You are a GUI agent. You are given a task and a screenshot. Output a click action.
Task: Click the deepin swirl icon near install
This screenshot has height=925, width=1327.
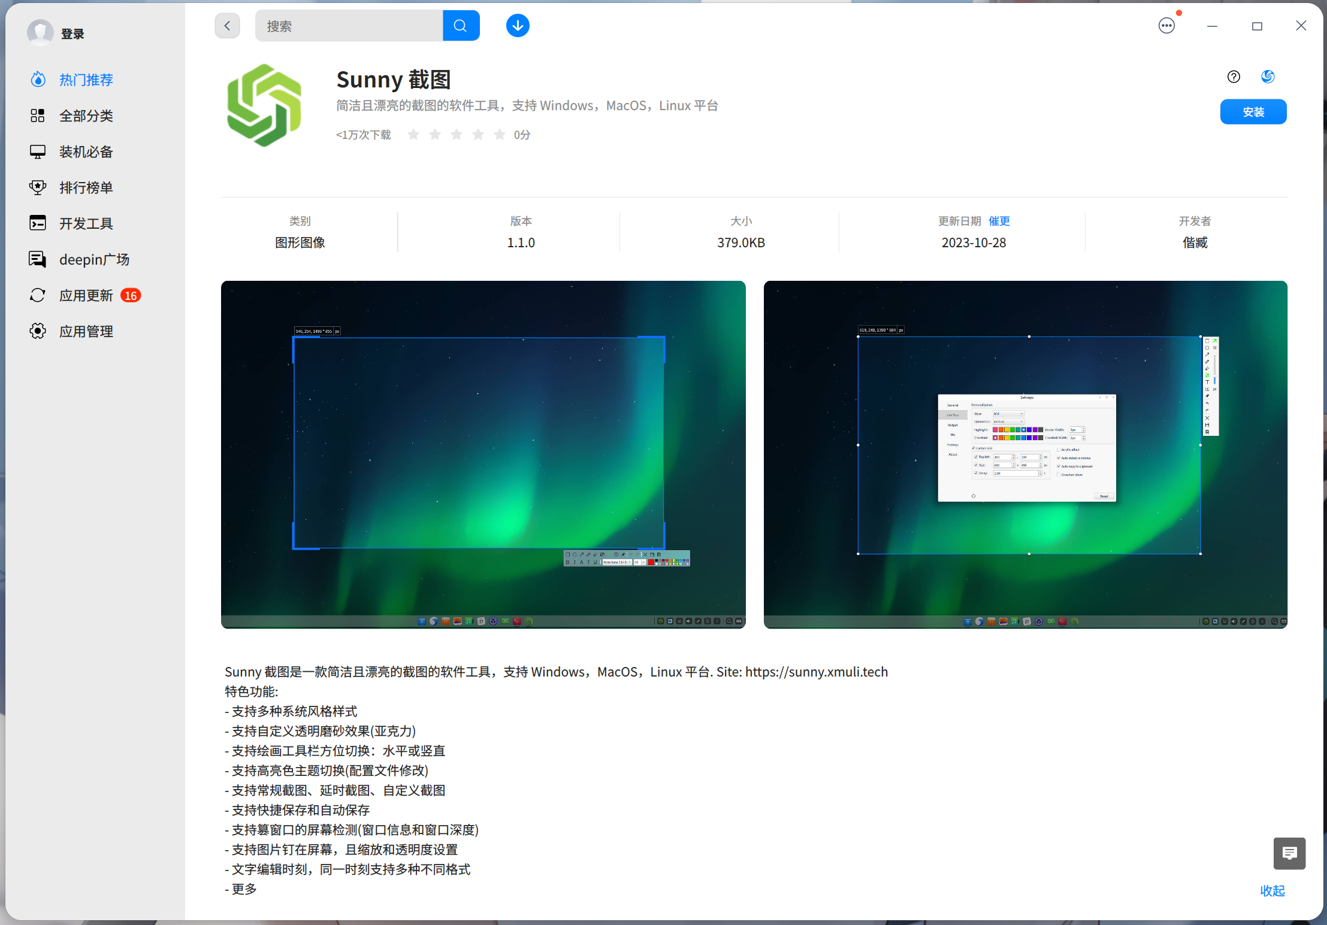[1267, 77]
